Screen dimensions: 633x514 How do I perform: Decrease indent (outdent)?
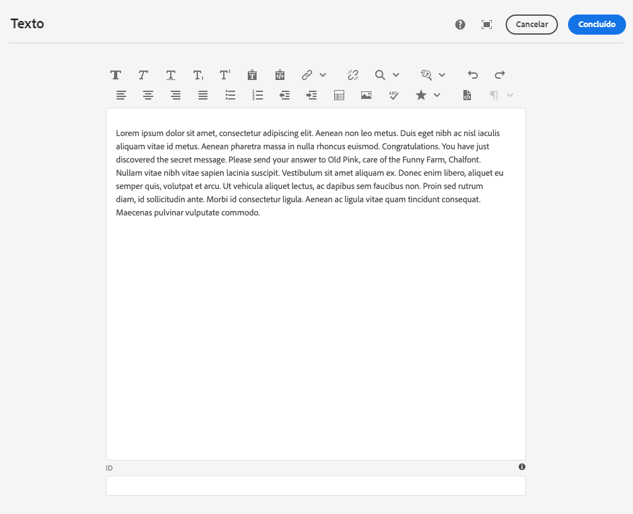(284, 95)
